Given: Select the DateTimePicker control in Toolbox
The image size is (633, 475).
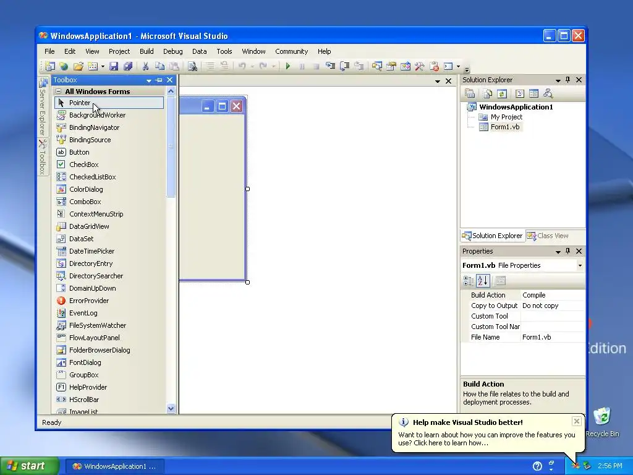Looking at the screenshot, I should [109, 251].
